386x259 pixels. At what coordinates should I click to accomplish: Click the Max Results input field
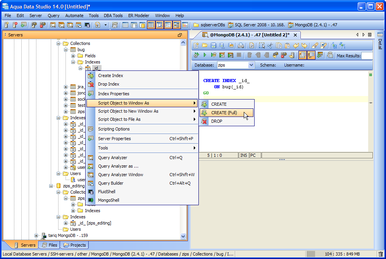pyautogui.click(x=367, y=56)
